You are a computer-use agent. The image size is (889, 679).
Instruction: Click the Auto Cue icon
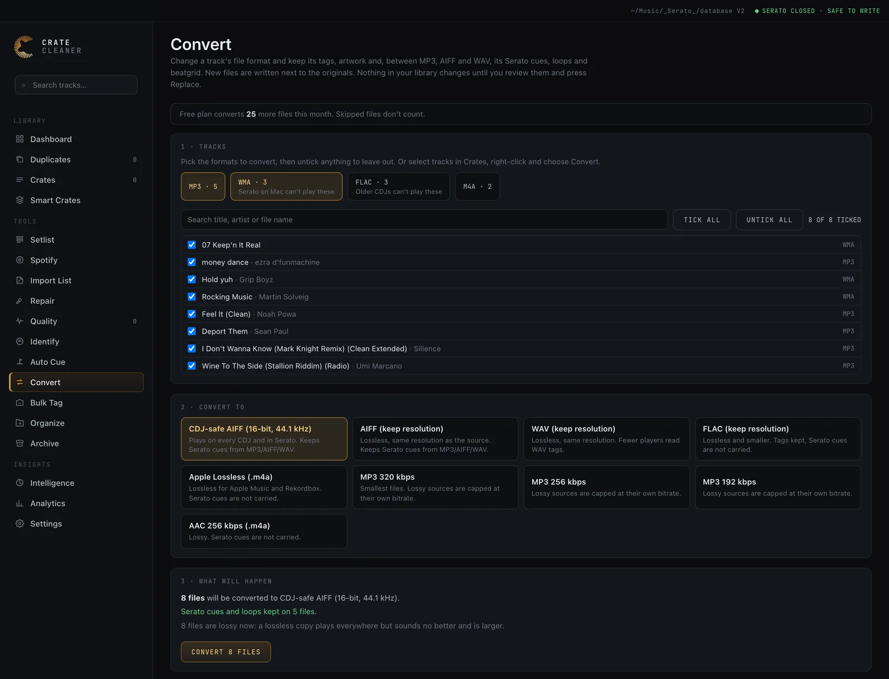point(20,362)
